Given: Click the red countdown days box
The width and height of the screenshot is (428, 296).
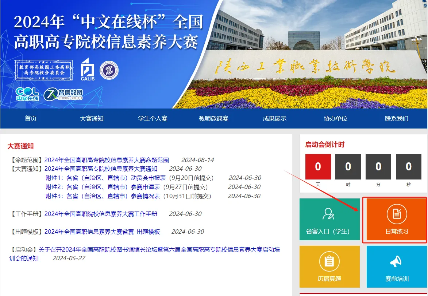Looking at the screenshot, I should tap(318, 167).
